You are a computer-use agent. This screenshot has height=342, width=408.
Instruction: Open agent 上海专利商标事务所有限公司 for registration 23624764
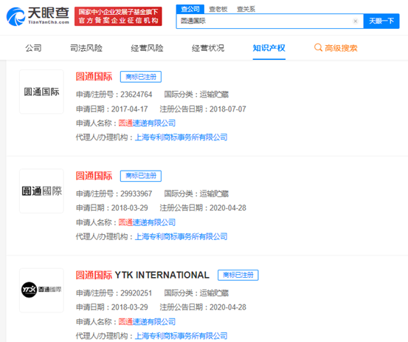181,137
